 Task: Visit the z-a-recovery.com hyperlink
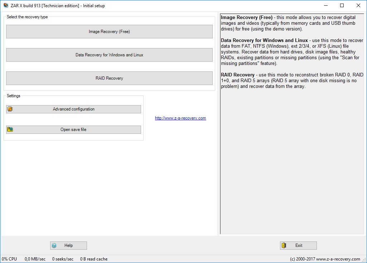(180, 118)
